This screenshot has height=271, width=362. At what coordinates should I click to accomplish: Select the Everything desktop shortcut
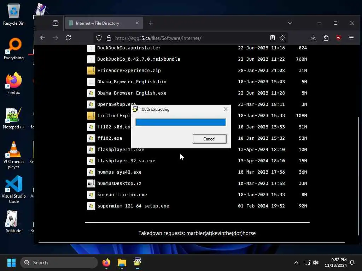tap(14, 49)
